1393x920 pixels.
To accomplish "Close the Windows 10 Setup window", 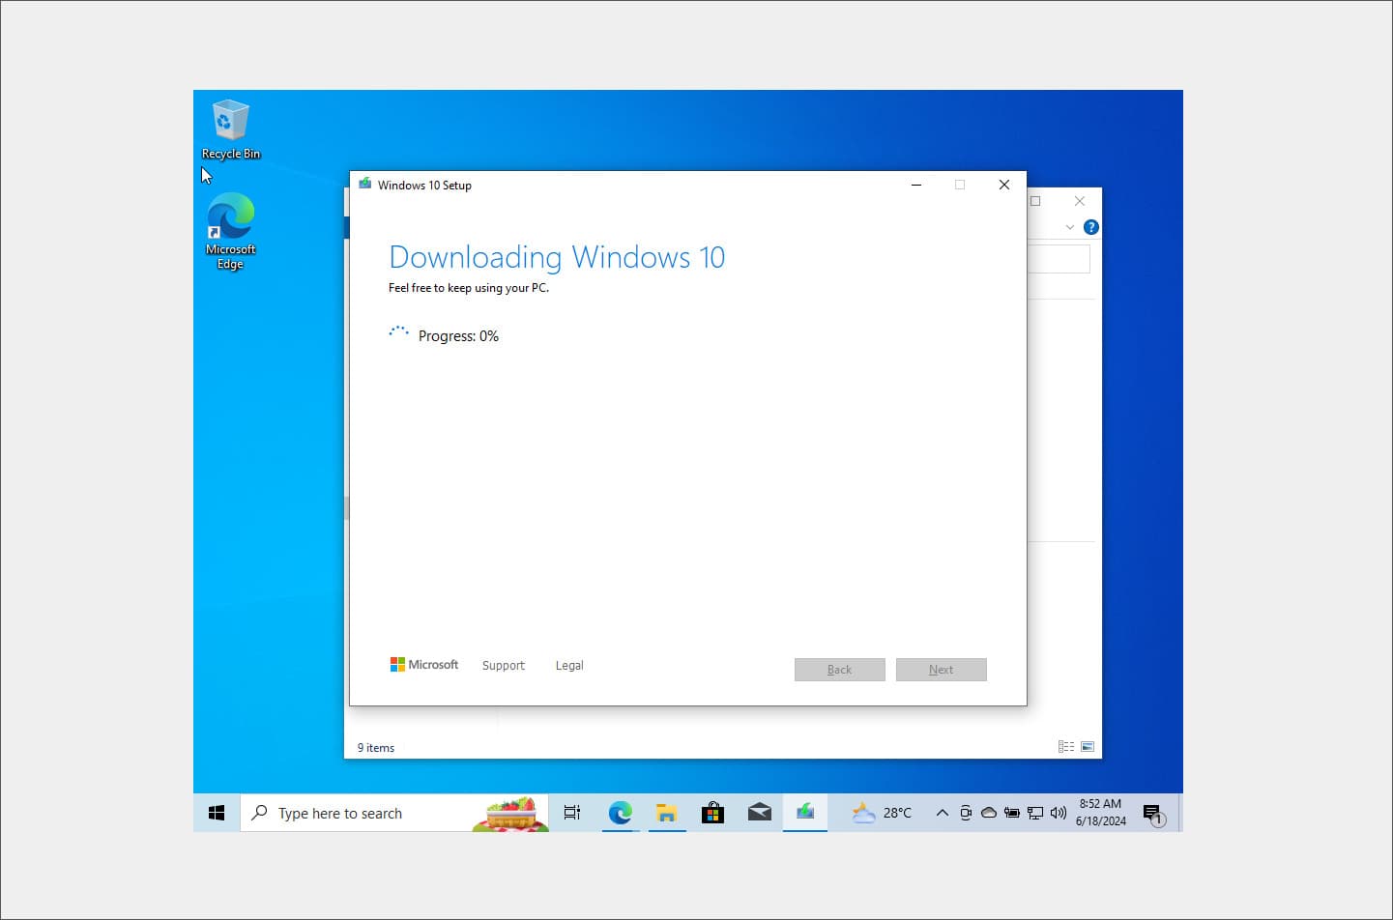I will (1003, 185).
